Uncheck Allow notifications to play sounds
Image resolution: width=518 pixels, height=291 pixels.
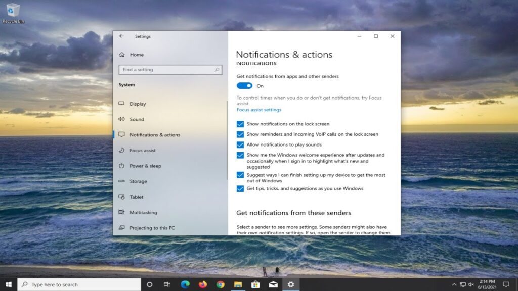point(240,145)
